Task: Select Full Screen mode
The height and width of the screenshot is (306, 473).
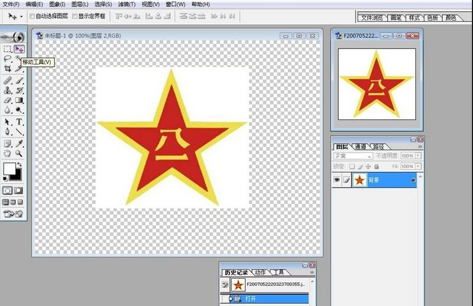Action: coord(20,202)
